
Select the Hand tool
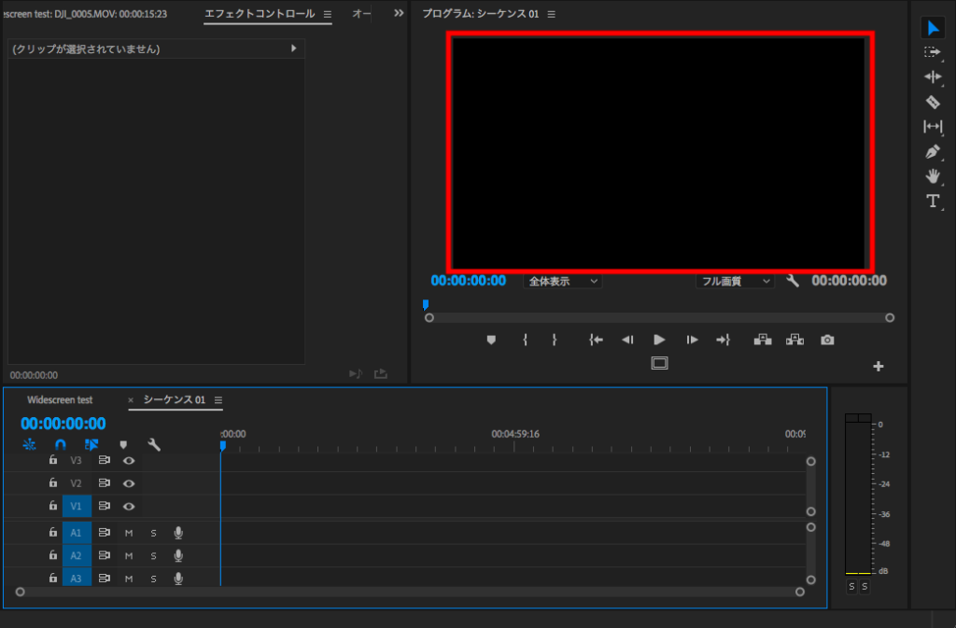[932, 175]
